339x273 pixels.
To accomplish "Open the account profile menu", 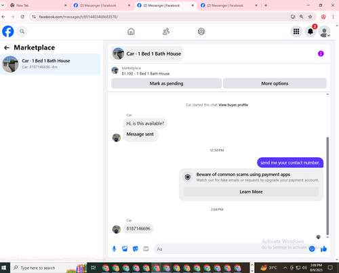I will [x=324, y=31].
